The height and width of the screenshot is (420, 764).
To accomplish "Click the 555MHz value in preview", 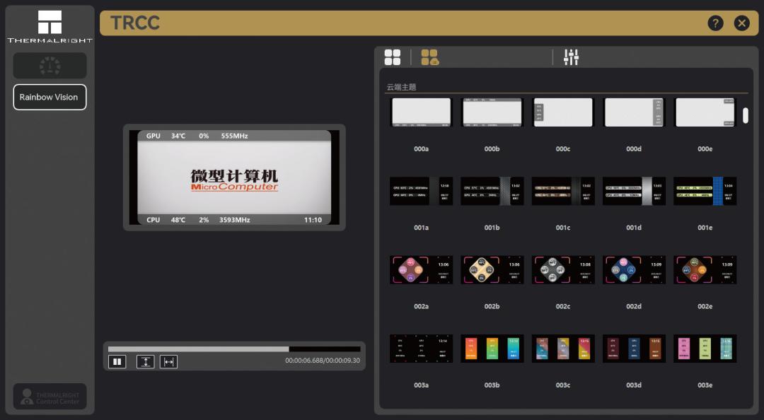I will tap(234, 136).
